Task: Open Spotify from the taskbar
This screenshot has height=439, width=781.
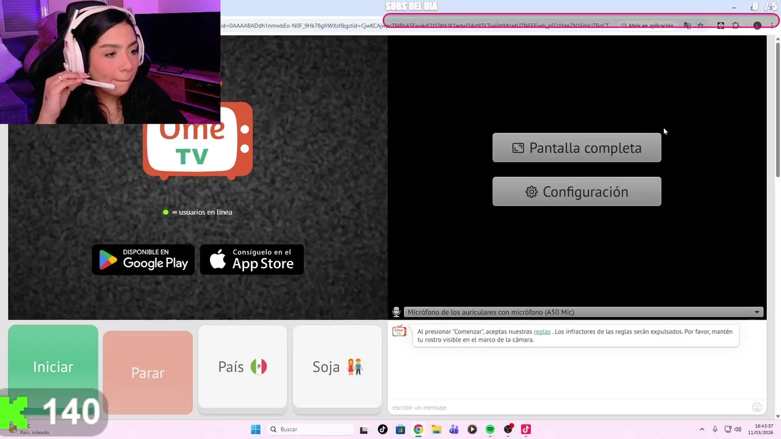Action: tap(490, 429)
